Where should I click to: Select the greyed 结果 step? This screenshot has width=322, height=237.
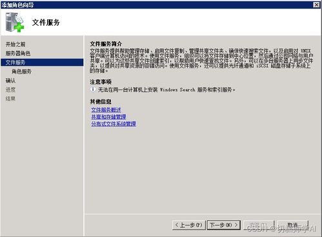[x=10, y=99]
